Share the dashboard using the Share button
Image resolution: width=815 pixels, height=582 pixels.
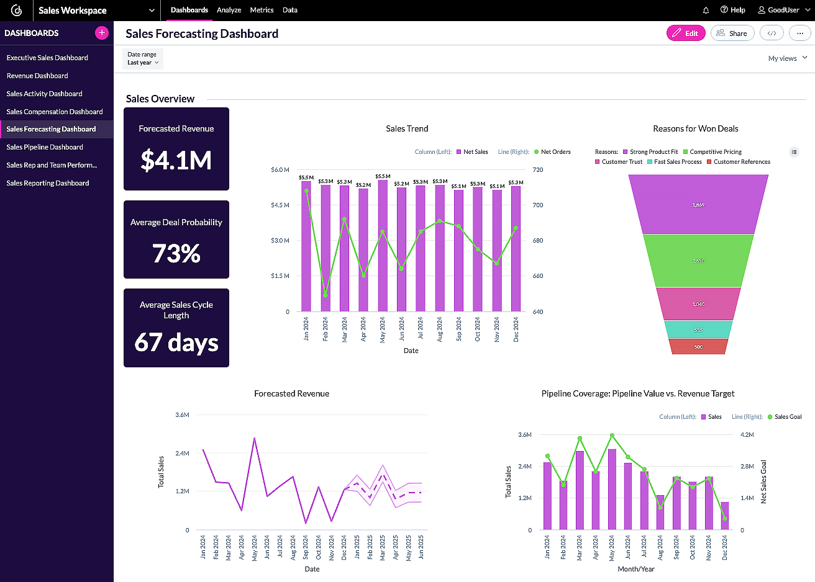pyautogui.click(x=732, y=33)
